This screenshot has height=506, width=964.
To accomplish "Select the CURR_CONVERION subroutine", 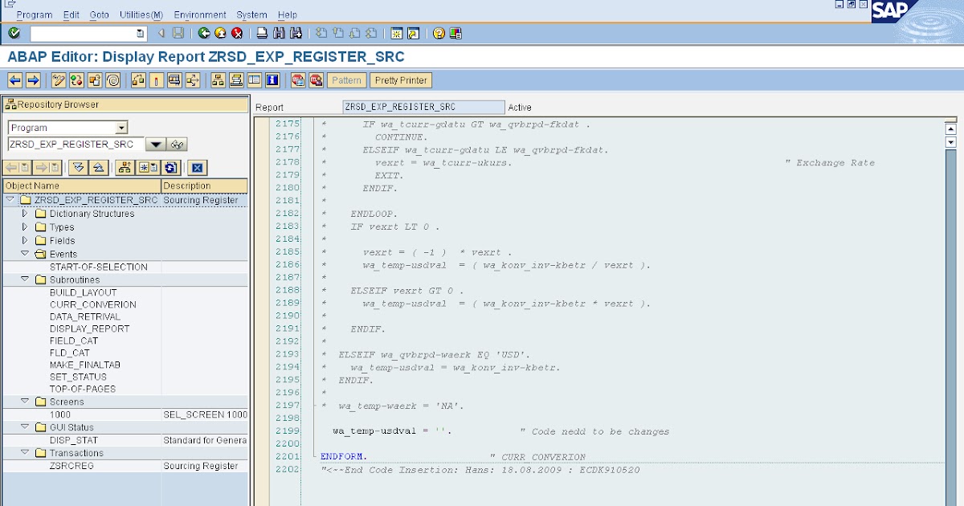I will tap(92, 304).
